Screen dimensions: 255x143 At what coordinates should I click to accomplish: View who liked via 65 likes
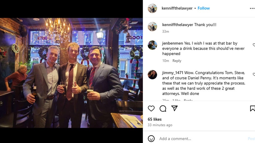click(x=155, y=119)
